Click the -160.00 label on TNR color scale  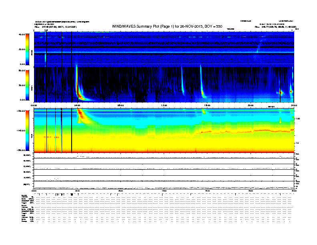pos(21,150)
